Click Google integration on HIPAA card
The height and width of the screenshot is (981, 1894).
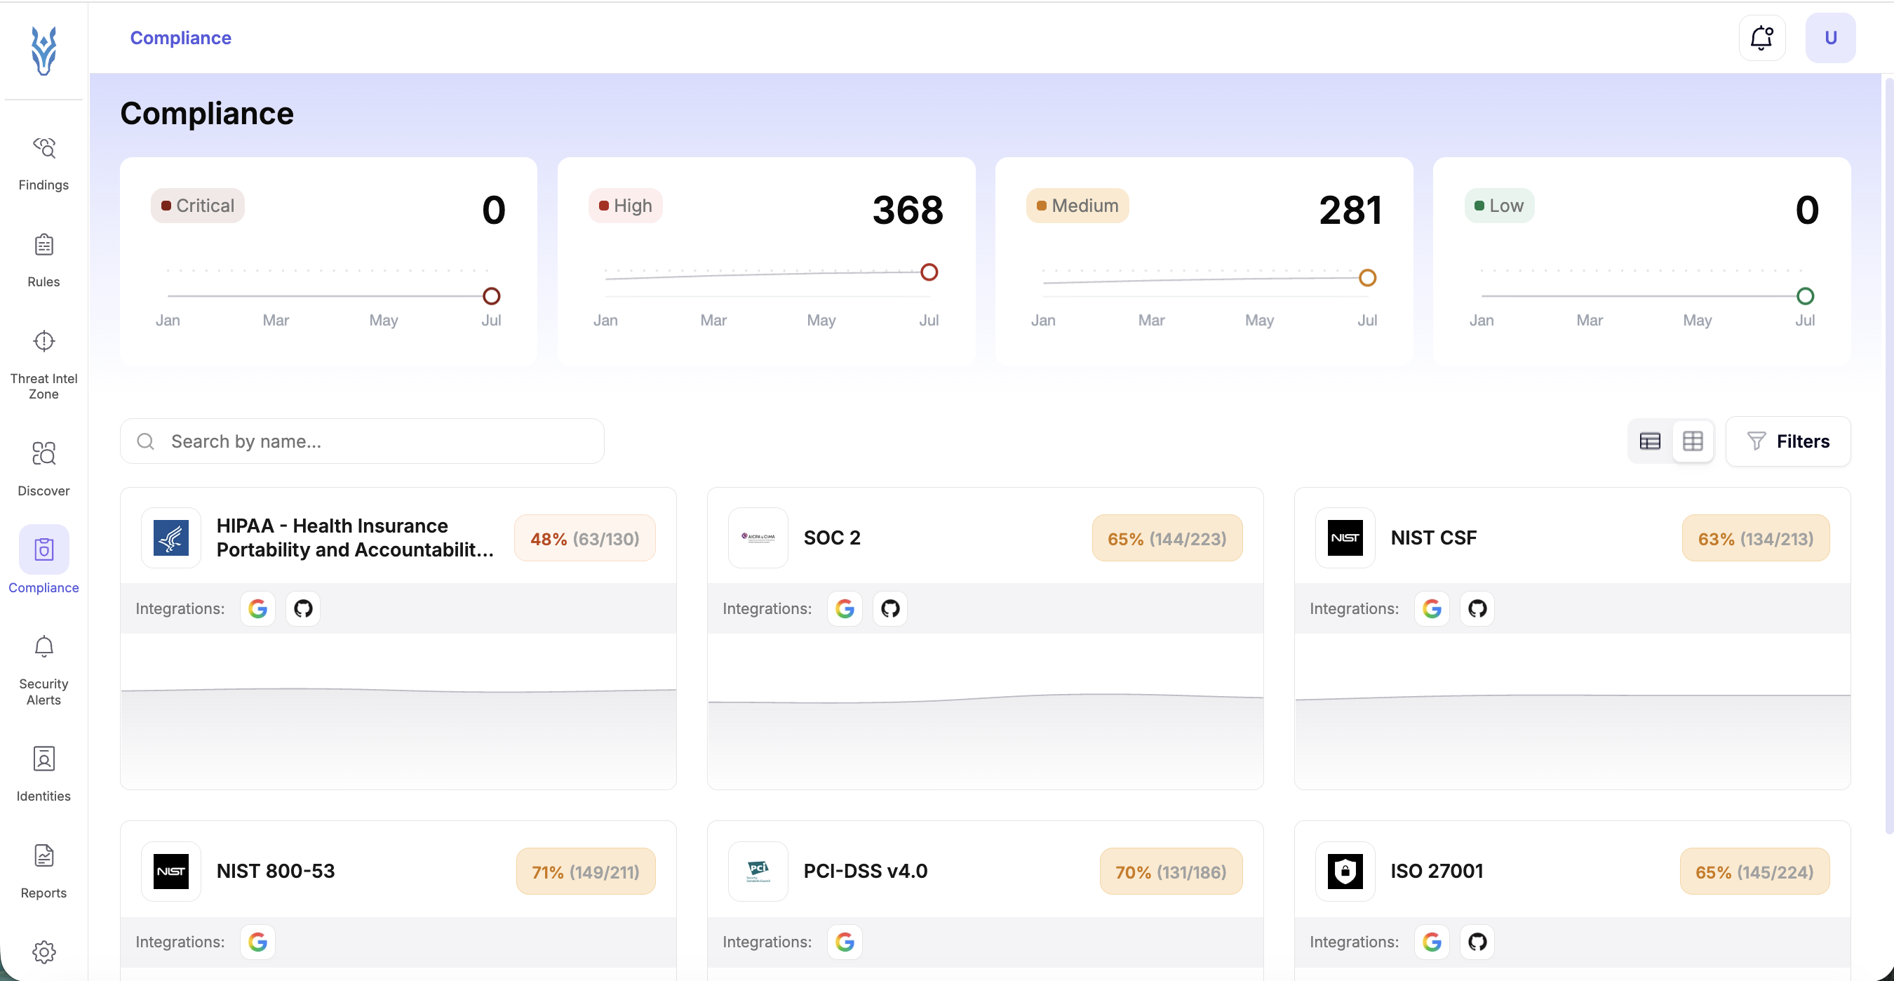257,609
